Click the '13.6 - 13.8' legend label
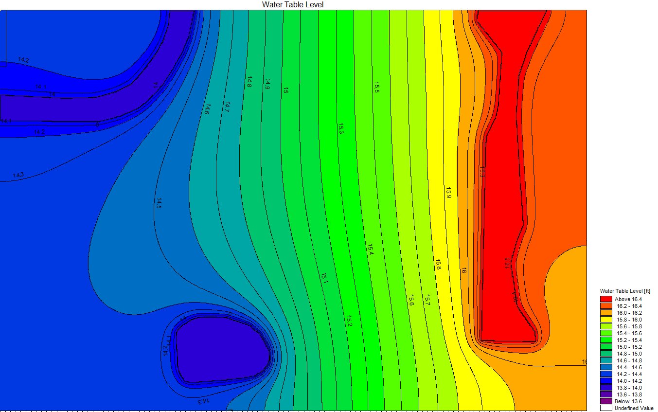The width and height of the screenshot is (658, 412). 629,394
